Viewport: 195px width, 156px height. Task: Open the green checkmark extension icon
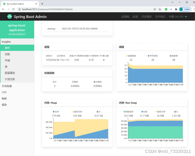(166, 9)
